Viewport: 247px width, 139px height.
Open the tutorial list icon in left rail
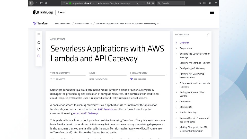point(39,34)
